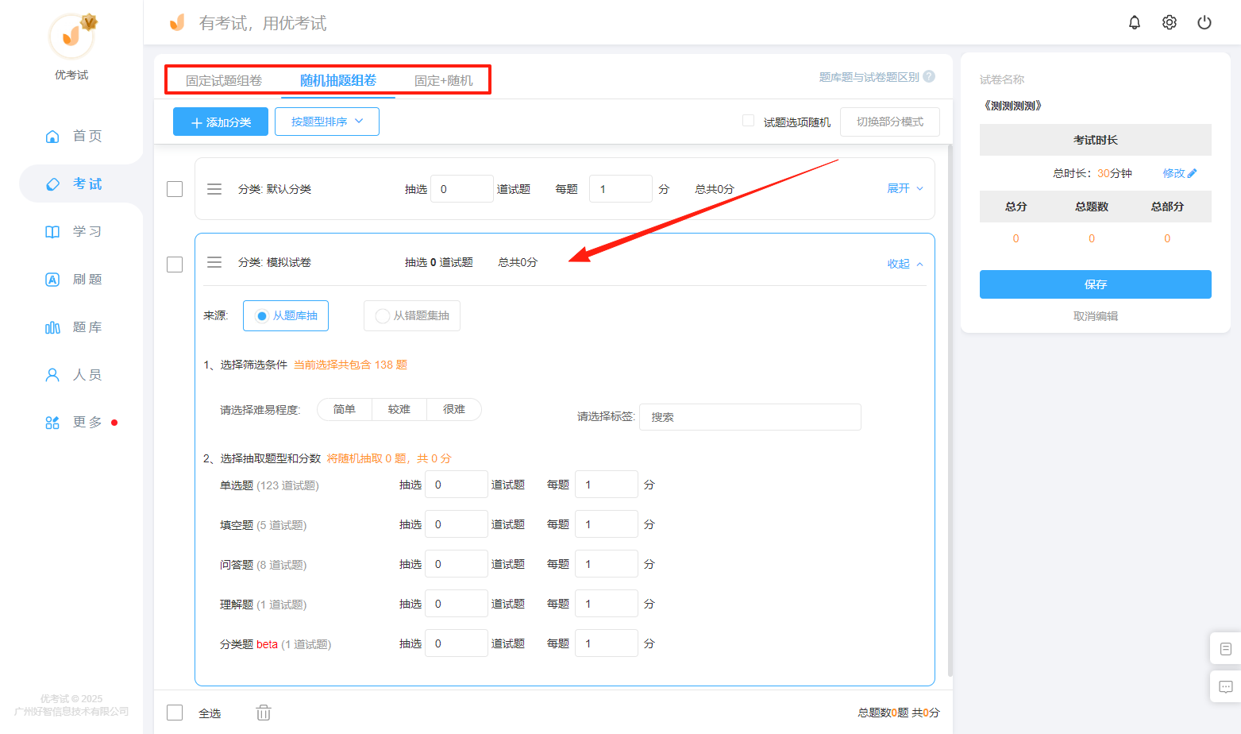The height and width of the screenshot is (734, 1241).
Task: Choose 很难 difficulty
Action: (454, 409)
